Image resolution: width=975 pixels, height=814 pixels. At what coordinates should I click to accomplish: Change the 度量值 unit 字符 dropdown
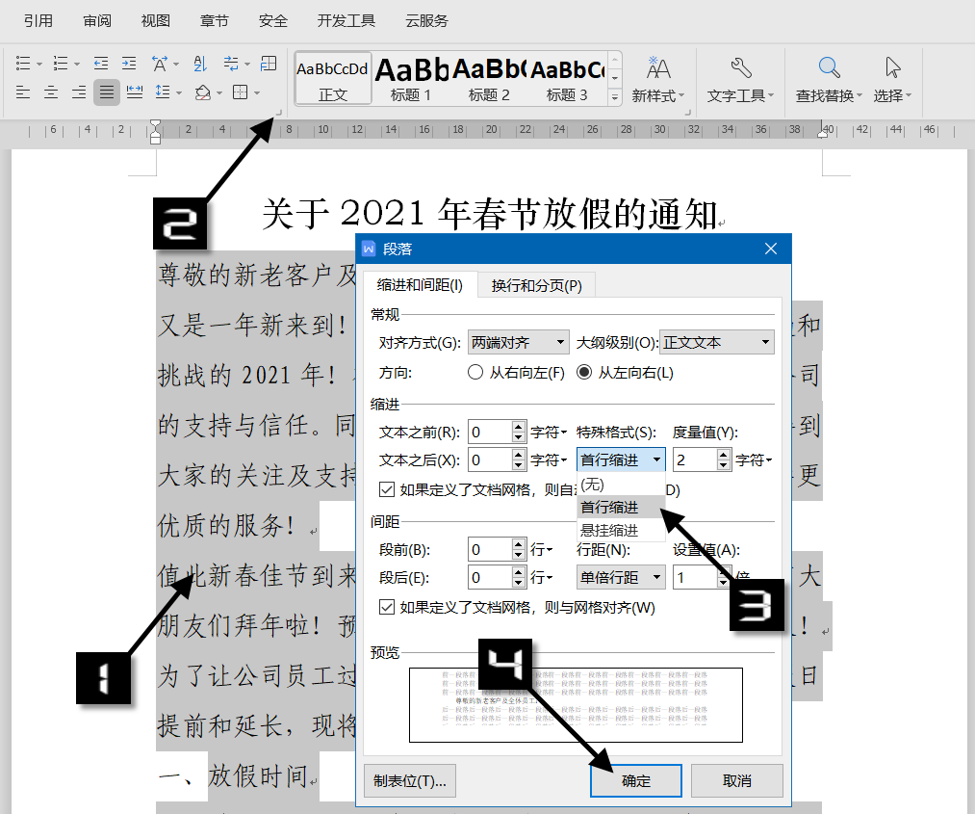click(753, 460)
